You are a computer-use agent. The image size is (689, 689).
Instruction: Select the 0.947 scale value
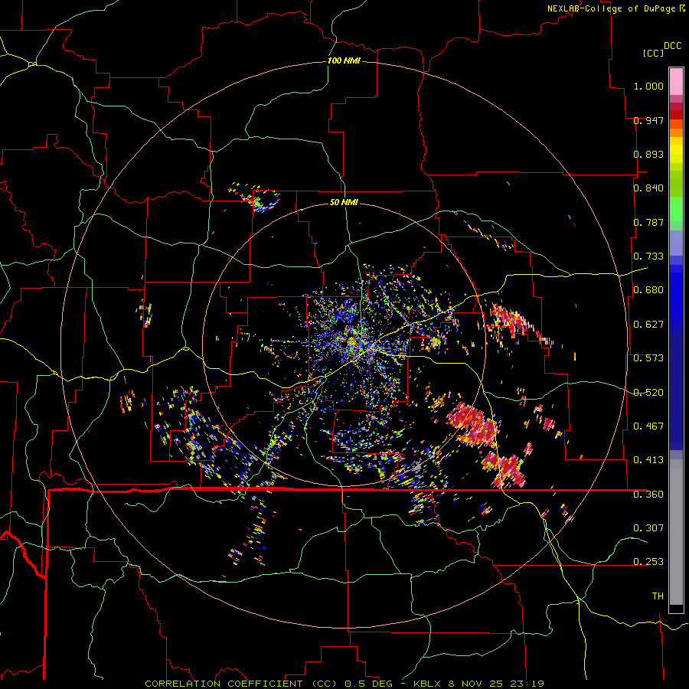point(648,120)
